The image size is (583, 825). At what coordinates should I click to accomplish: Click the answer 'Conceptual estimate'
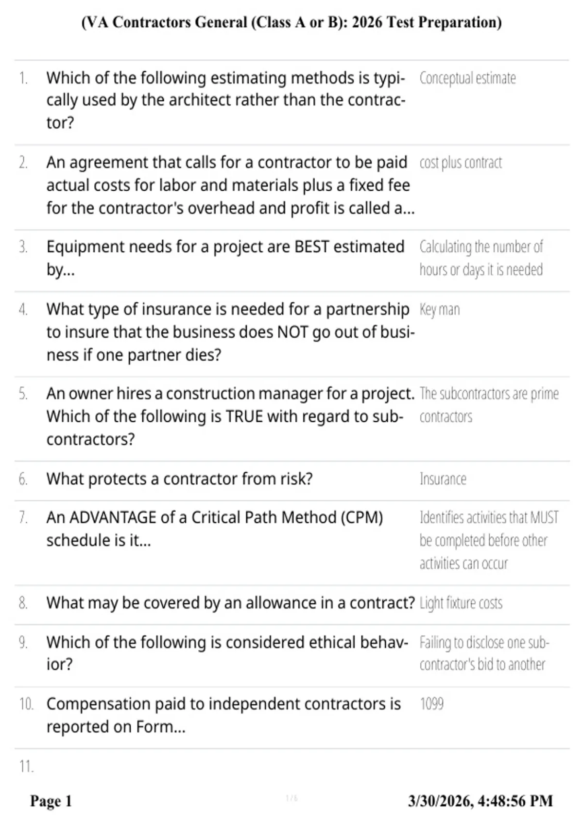(x=467, y=78)
